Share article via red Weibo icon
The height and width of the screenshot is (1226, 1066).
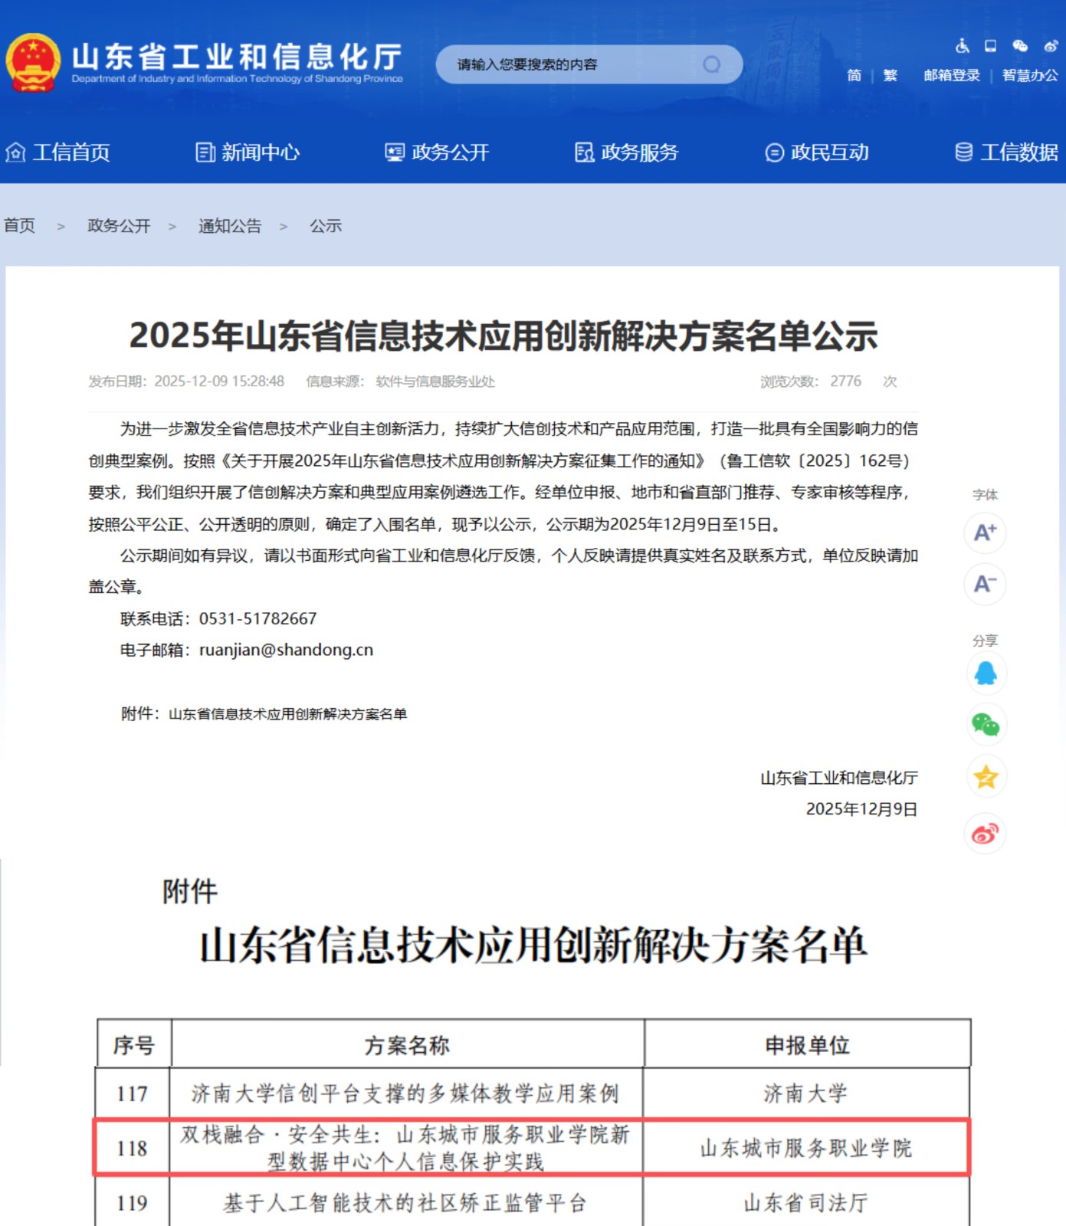(x=985, y=833)
